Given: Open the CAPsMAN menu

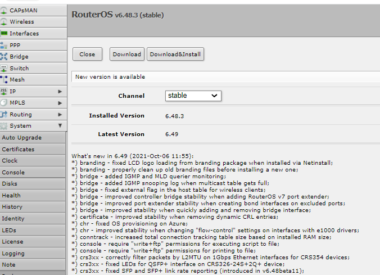Looking at the screenshot, I should click(33, 11).
